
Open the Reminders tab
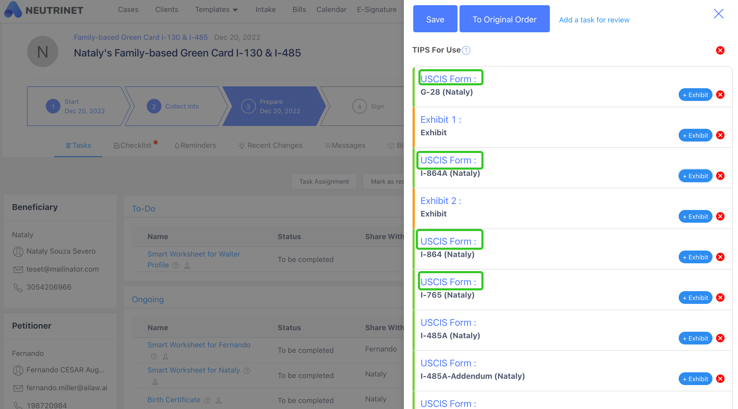pyautogui.click(x=195, y=145)
